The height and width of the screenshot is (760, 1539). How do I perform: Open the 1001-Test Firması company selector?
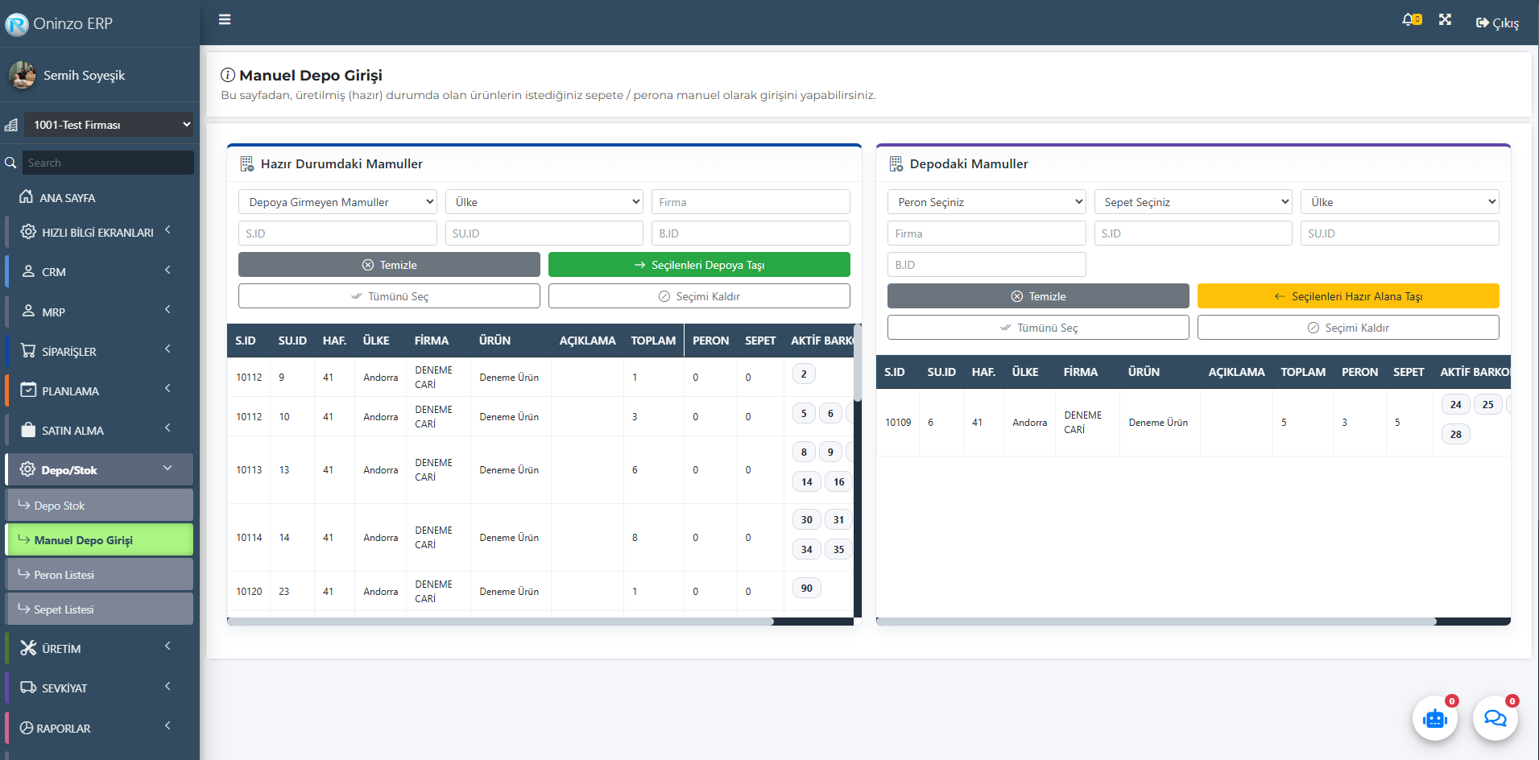tap(109, 125)
